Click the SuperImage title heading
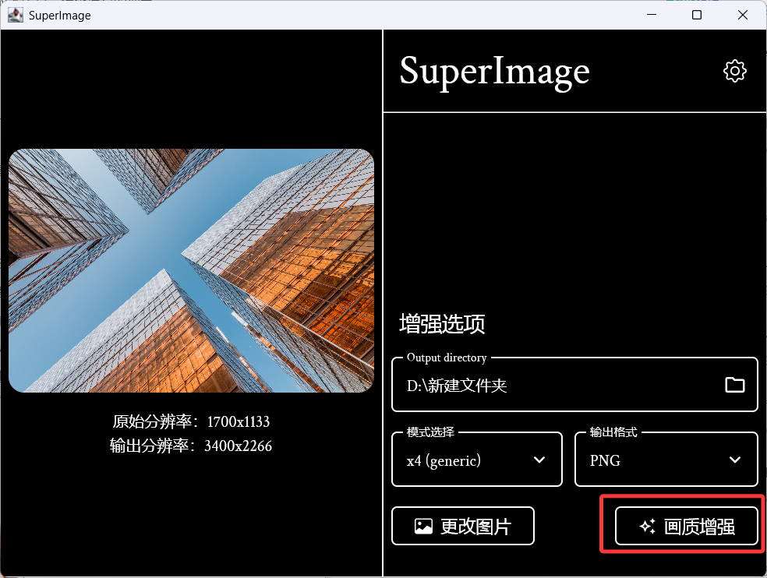The image size is (767, 578). click(x=494, y=70)
